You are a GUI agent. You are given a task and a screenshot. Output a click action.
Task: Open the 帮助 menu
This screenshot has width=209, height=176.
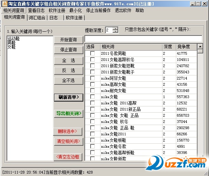pos(139,10)
